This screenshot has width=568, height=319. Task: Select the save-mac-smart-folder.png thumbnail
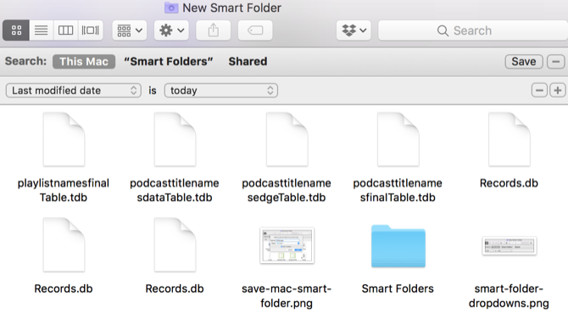point(287,245)
